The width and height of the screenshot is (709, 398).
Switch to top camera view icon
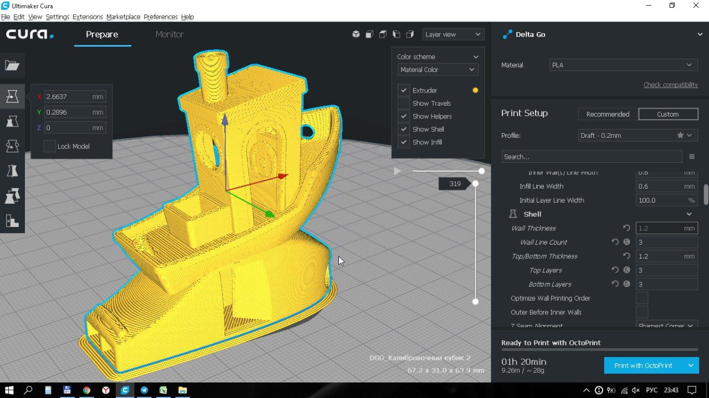[383, 34]
